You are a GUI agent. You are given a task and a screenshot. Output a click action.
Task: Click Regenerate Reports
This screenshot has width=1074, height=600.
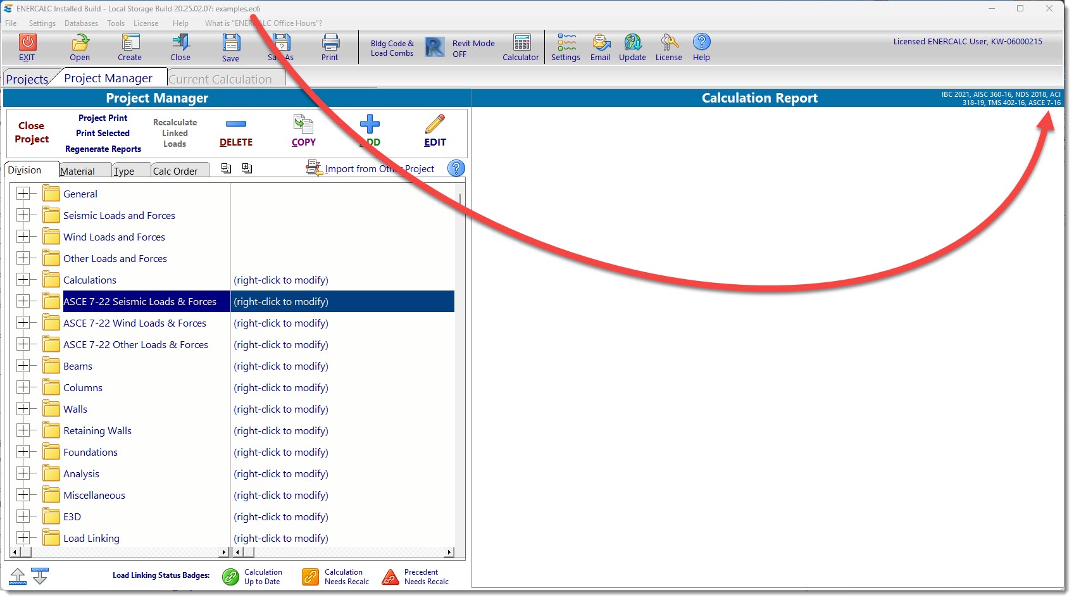(x=103, y=149)
